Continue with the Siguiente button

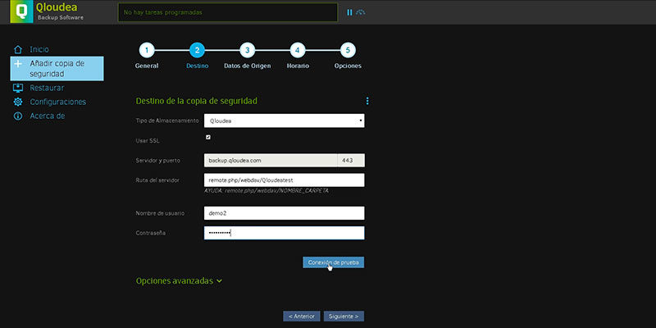(344, 317)
